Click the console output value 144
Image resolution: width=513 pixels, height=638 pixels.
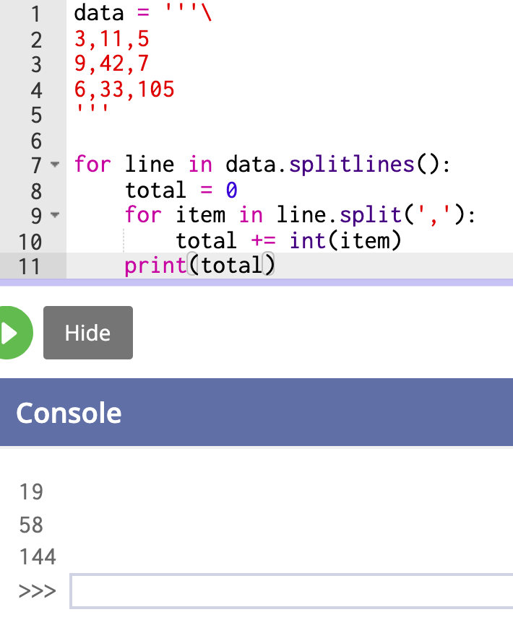pos(38,556)
